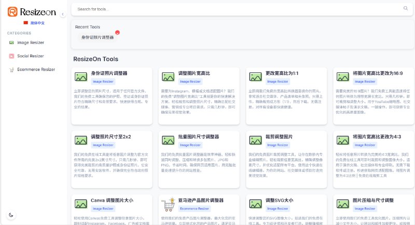Open the 身份证照片调整器 card title
This screenshot has width=415, height=225.
pyautogui.click(x=109, y=73)
